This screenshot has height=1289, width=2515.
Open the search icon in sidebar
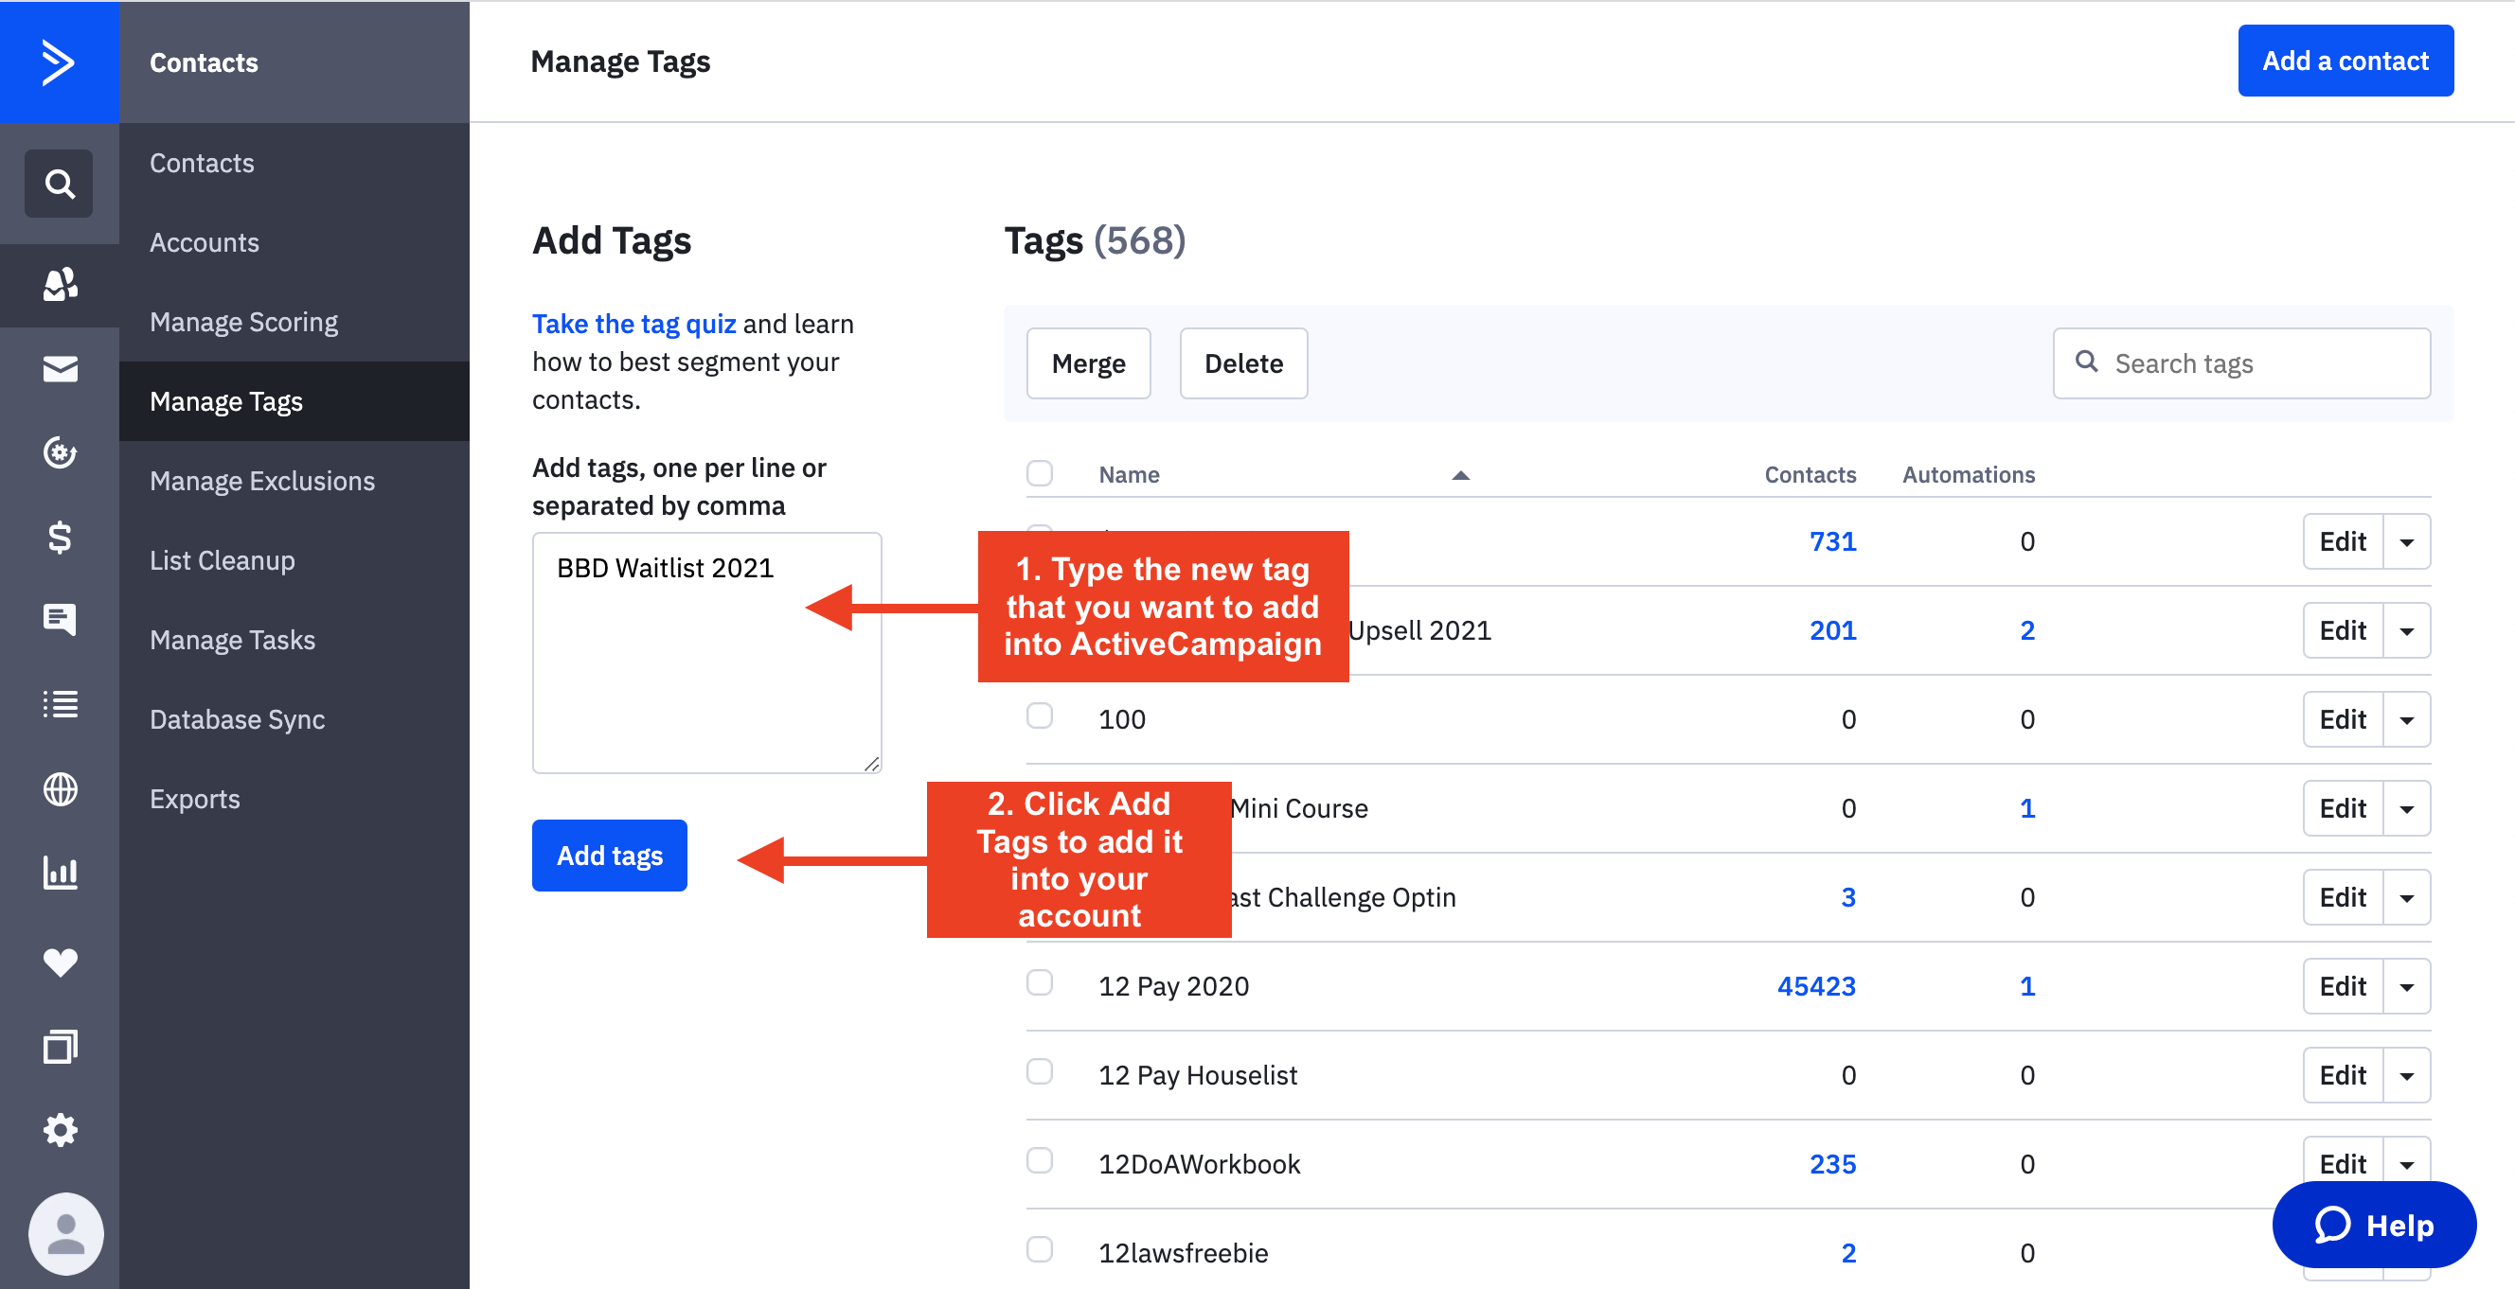pyautogui.click(x=59, y=184)
